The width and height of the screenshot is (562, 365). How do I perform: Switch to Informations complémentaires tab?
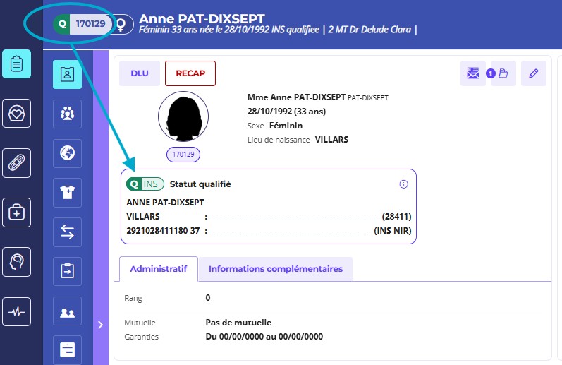tap(276, 269)
